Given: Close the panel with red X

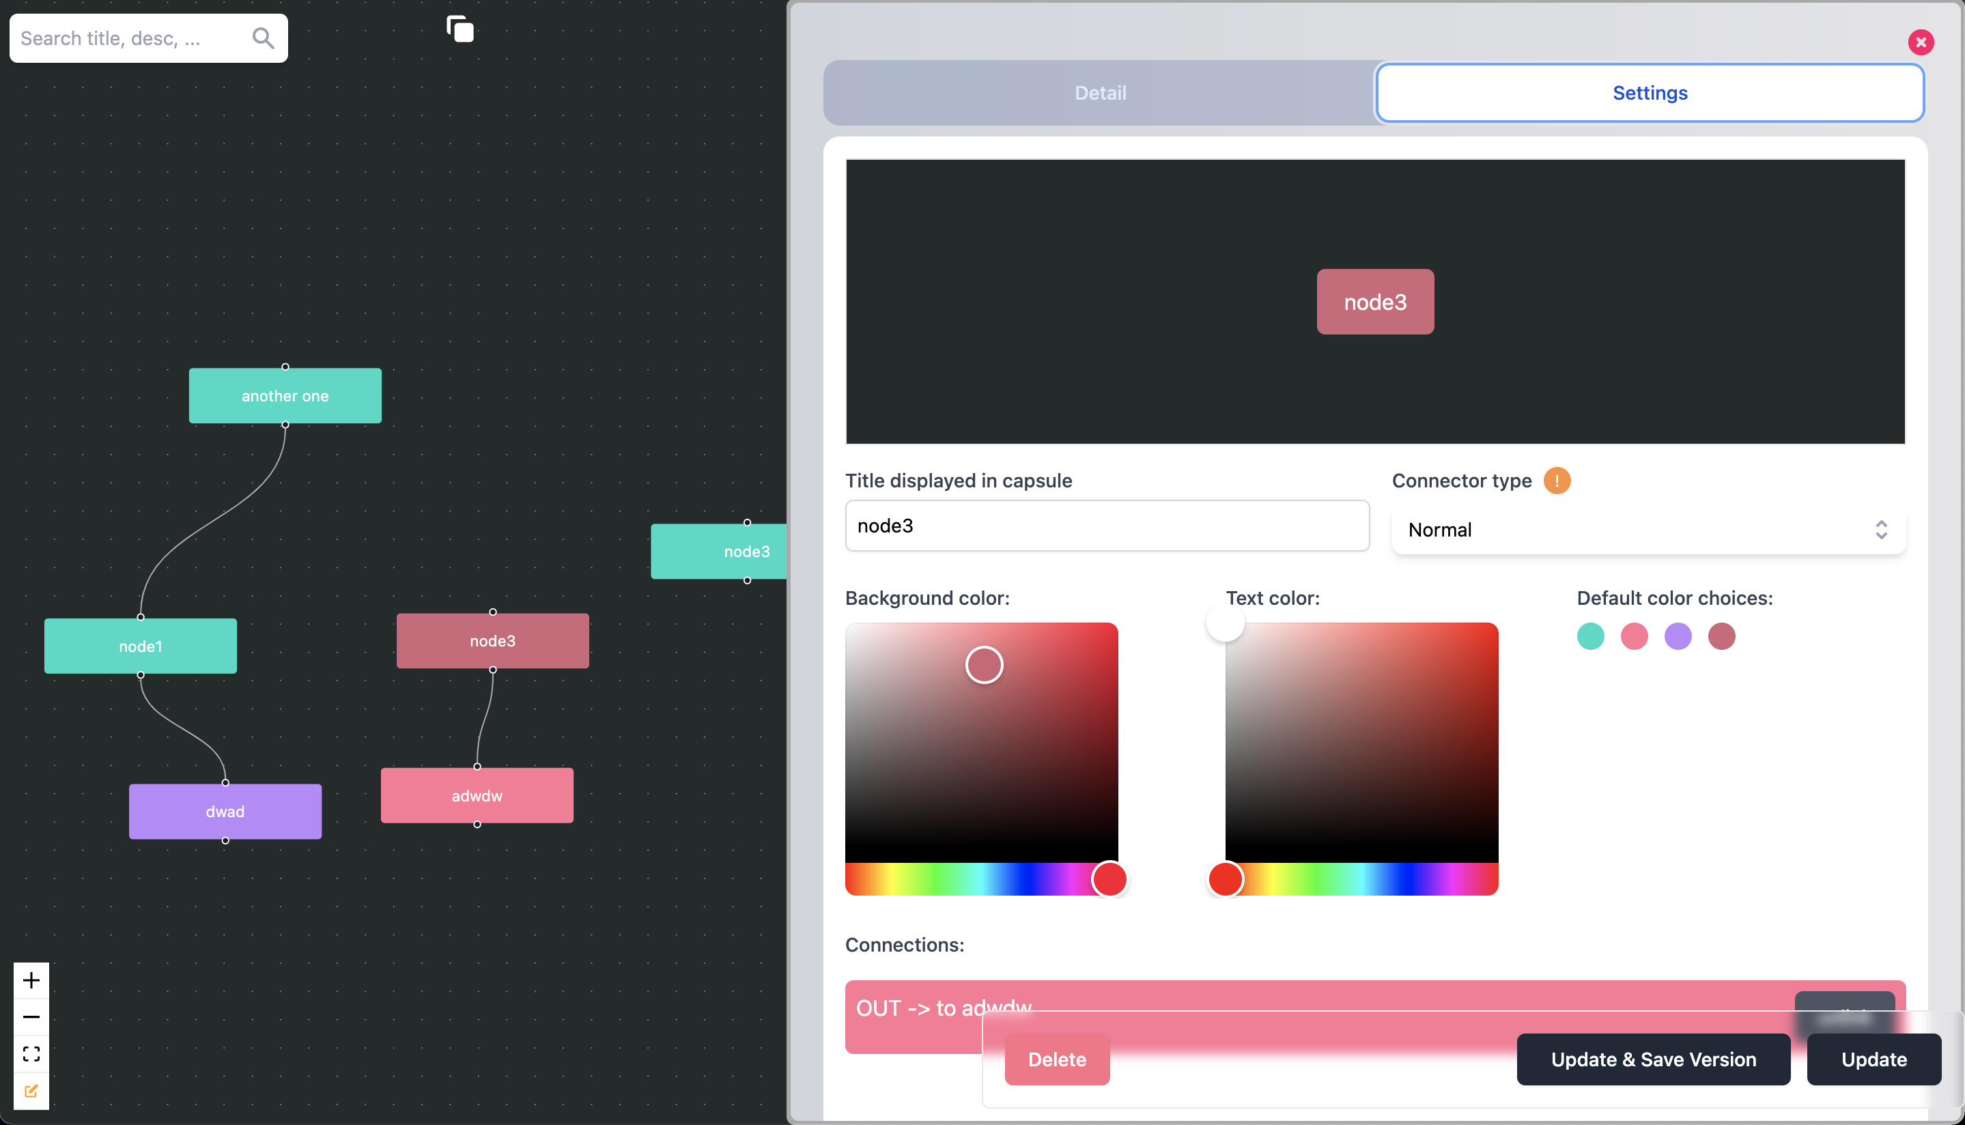Looking at the screenshot, I should pos(1920,42).
